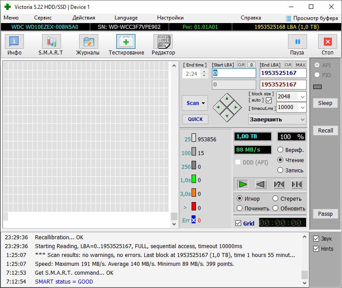Expand the block size 2048 dropdown
The width and height of the screenshot is (342, 288).
(x=303, y=97)
